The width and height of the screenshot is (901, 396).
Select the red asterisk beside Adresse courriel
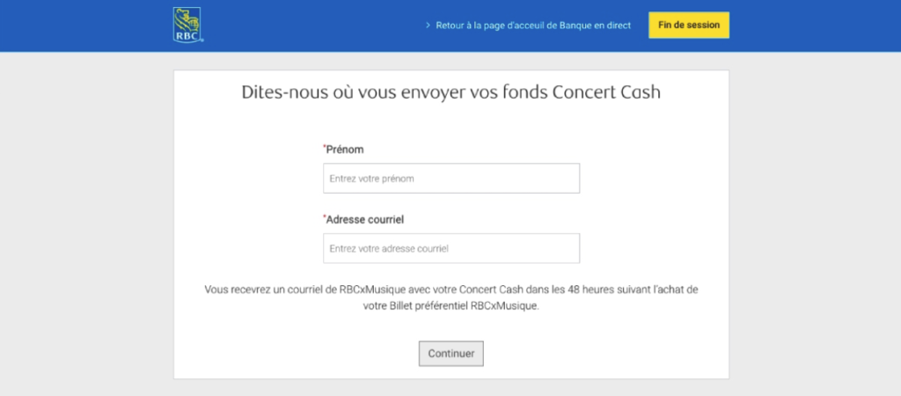coord(325,216)
